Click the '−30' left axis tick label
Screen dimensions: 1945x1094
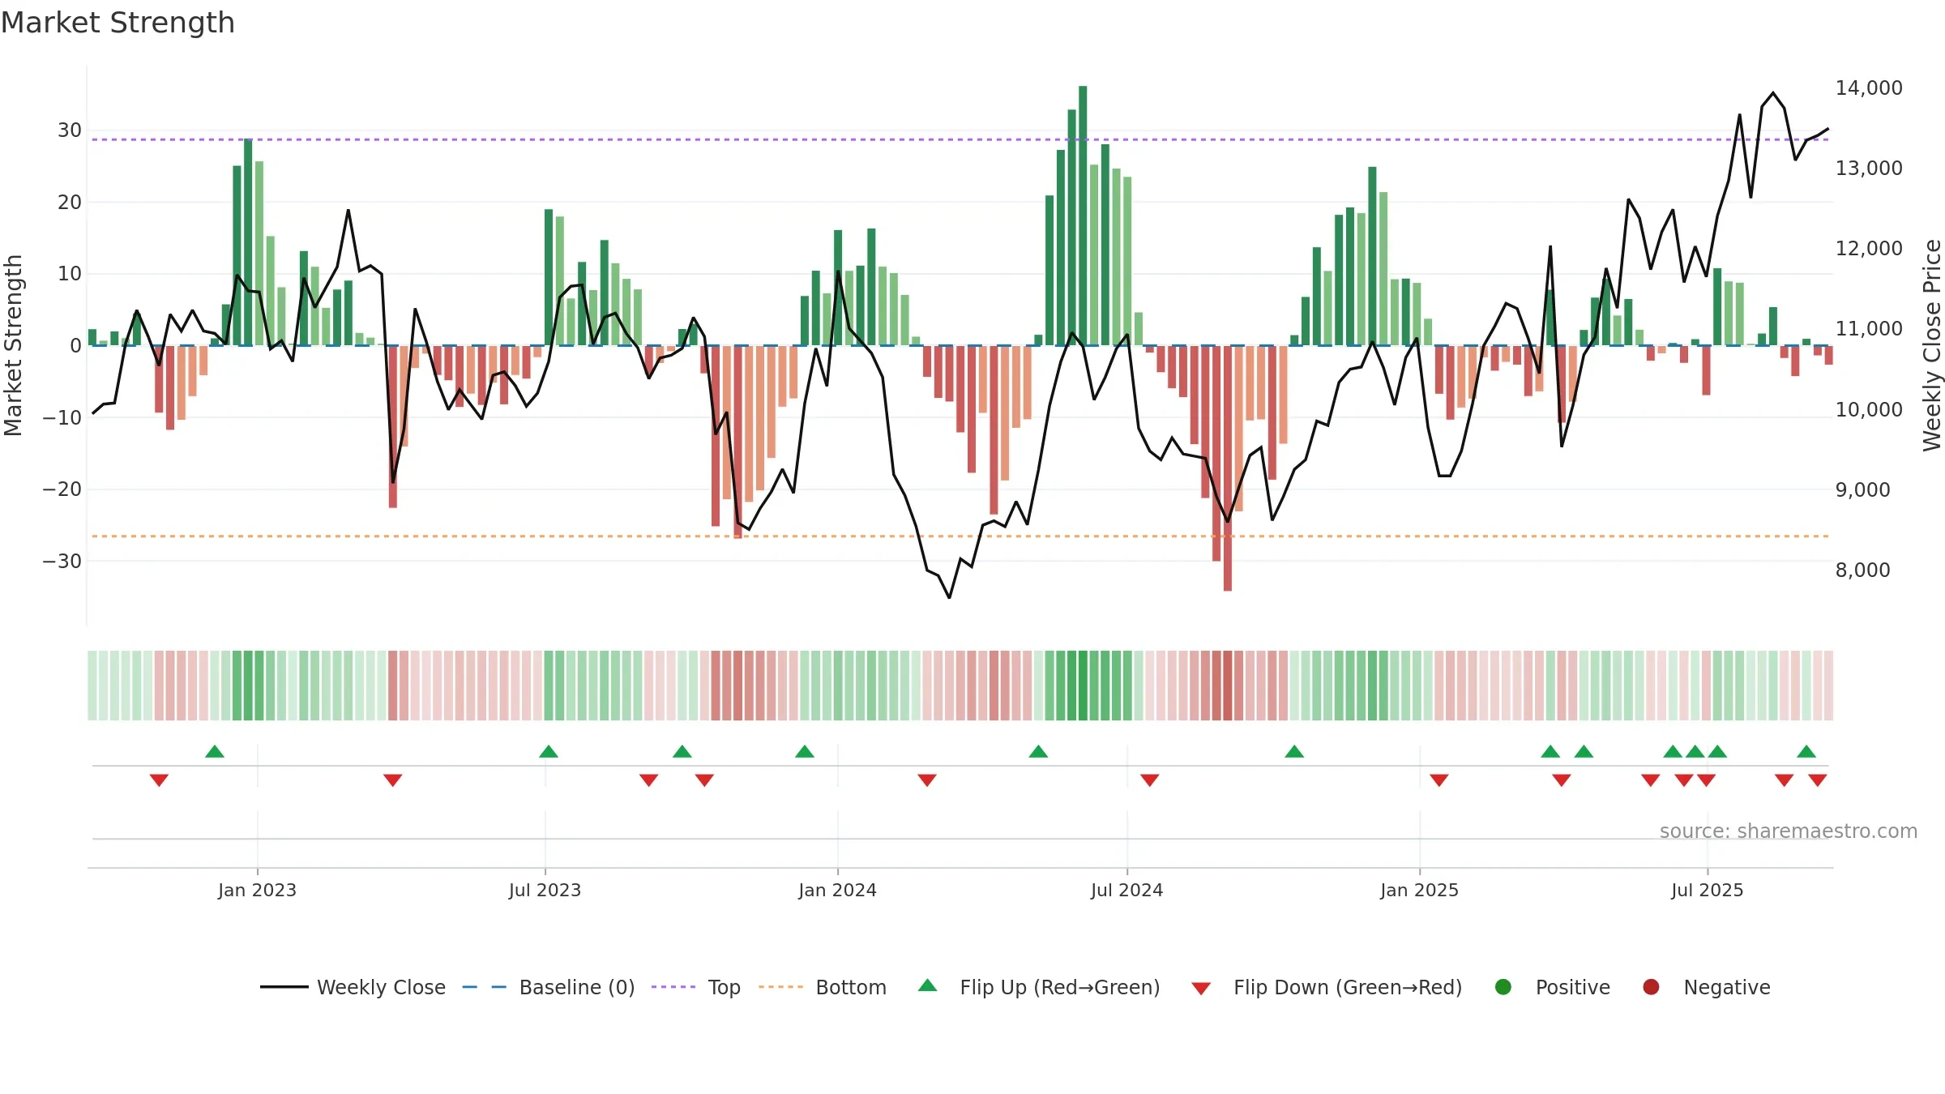click(62, 561)
